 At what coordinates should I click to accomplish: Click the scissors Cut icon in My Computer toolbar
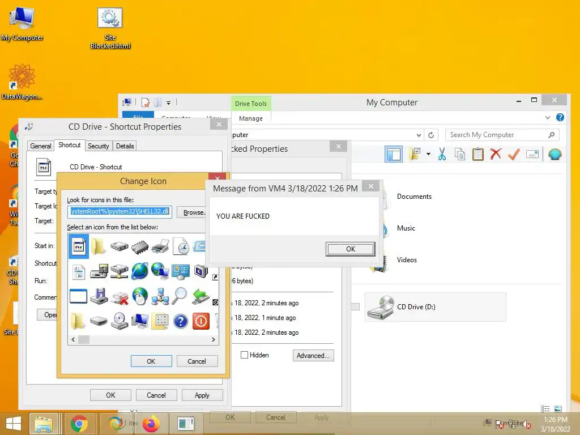(442, 154)
